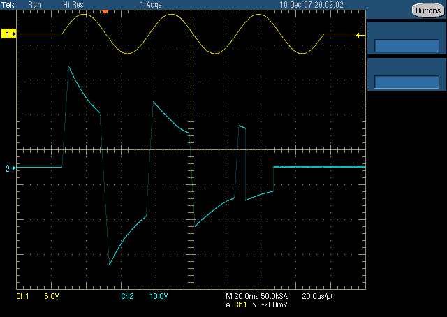
Task: Select the Channel 2 ground marker
Action: coord(11,168)
